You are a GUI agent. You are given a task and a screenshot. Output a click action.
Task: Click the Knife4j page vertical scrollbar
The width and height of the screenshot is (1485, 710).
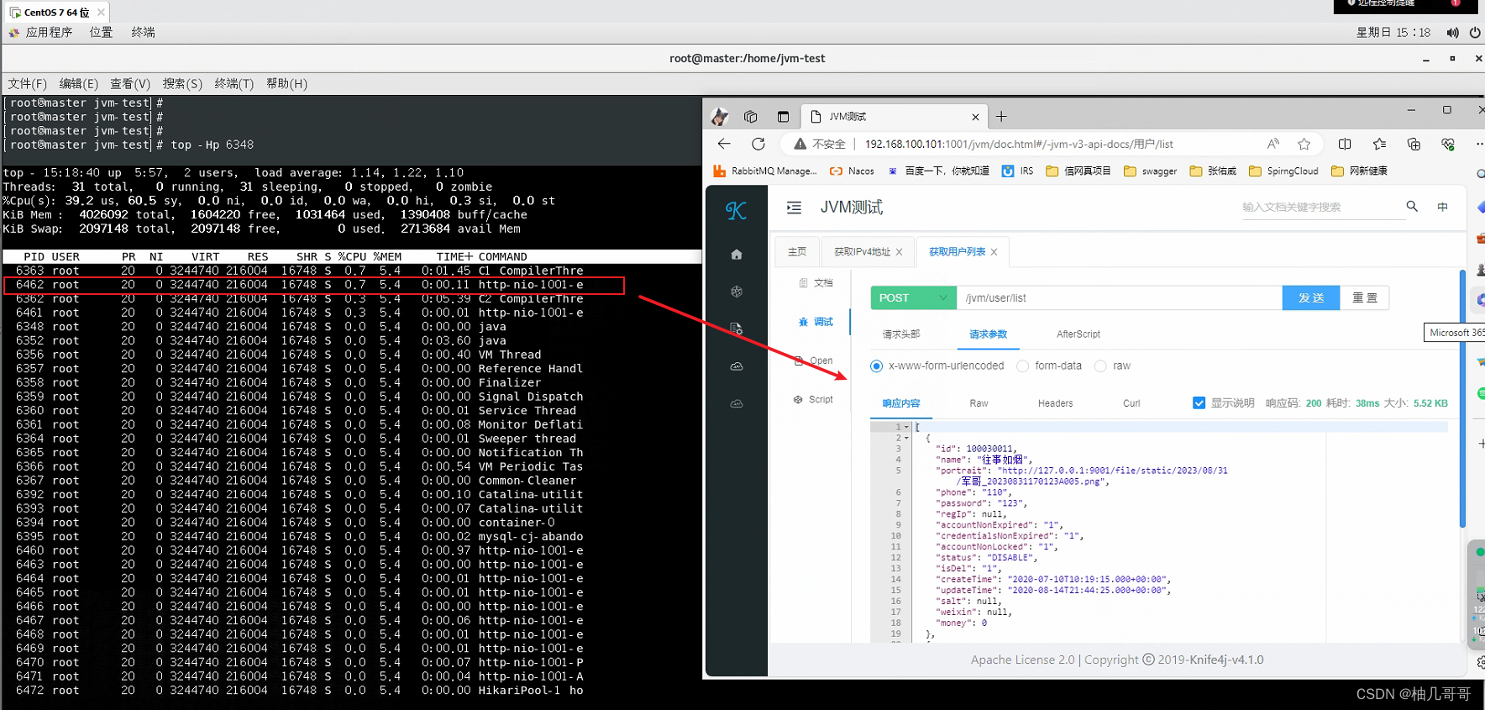pyautogui.click(x=1462, y=399)
